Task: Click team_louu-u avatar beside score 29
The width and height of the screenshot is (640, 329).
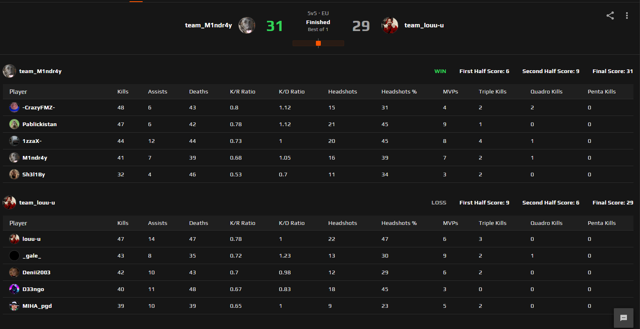Action: pos(390,25)
